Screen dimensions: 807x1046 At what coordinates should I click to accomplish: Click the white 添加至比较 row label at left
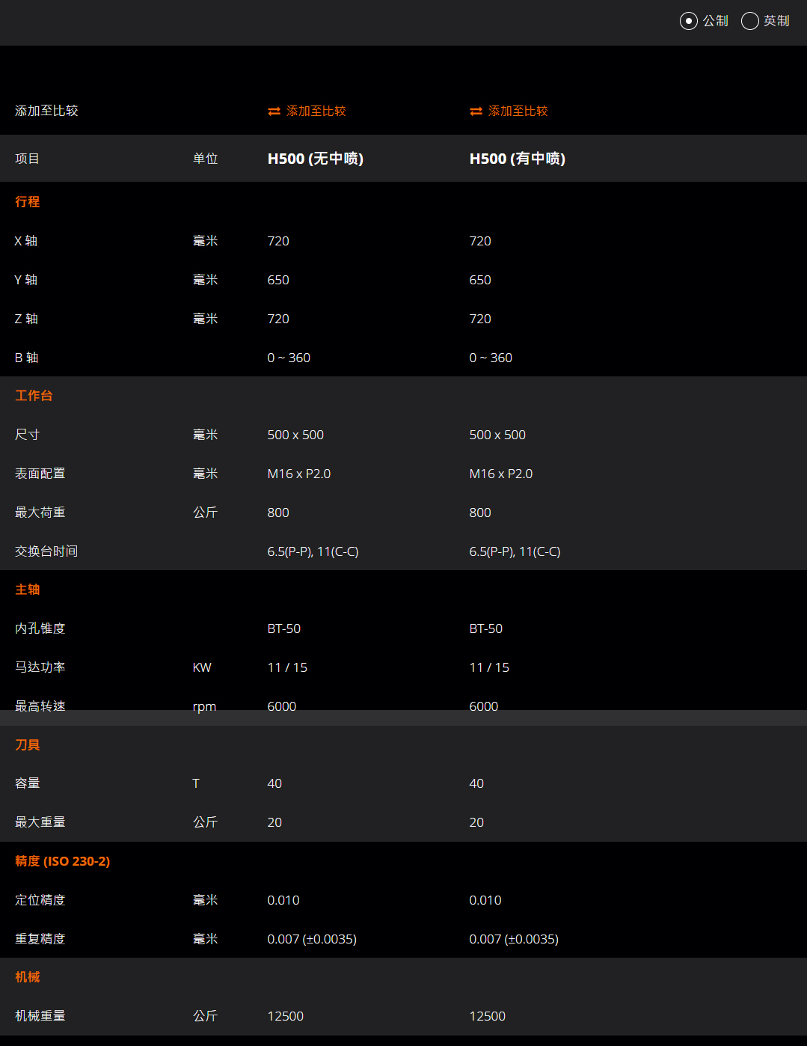point(46,111)
